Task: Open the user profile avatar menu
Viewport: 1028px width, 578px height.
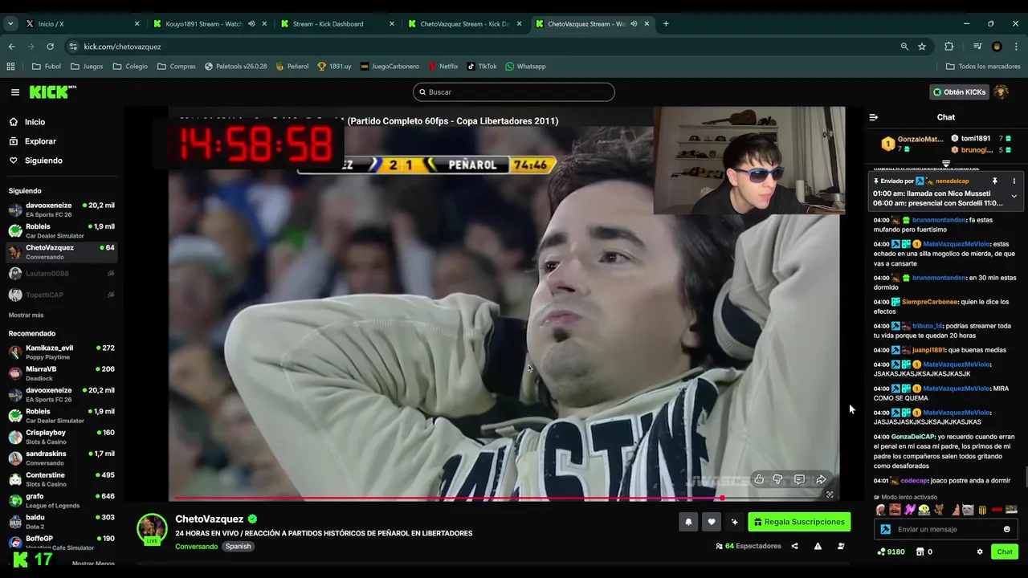Action: click(x=1001, y=92)
